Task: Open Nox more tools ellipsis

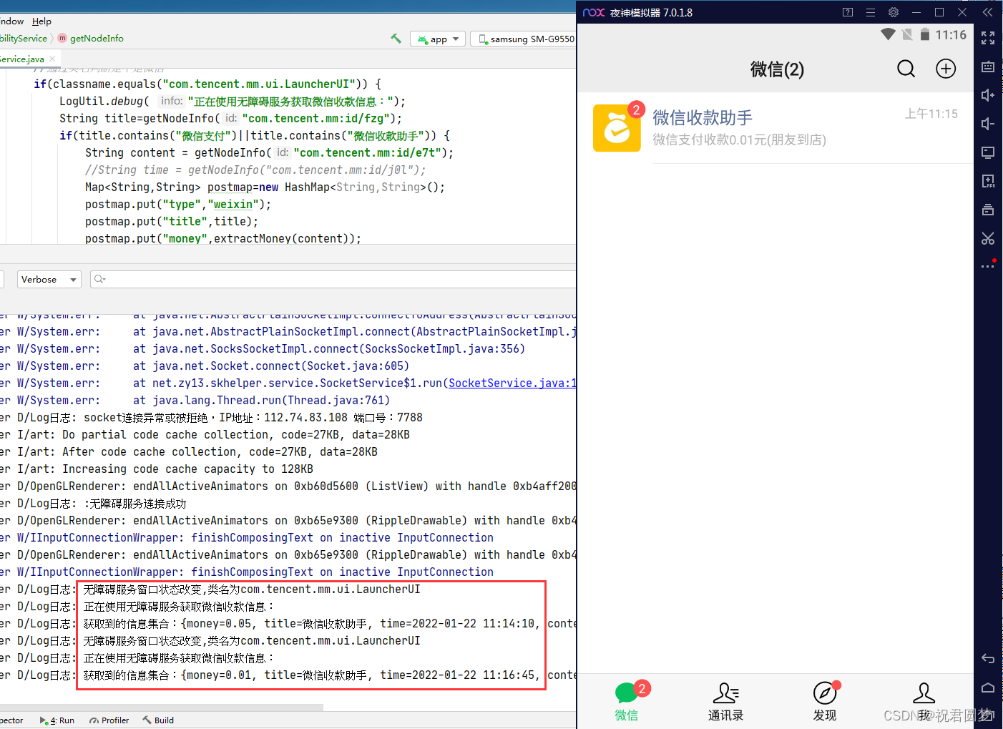Action: (x=988, y=266)
